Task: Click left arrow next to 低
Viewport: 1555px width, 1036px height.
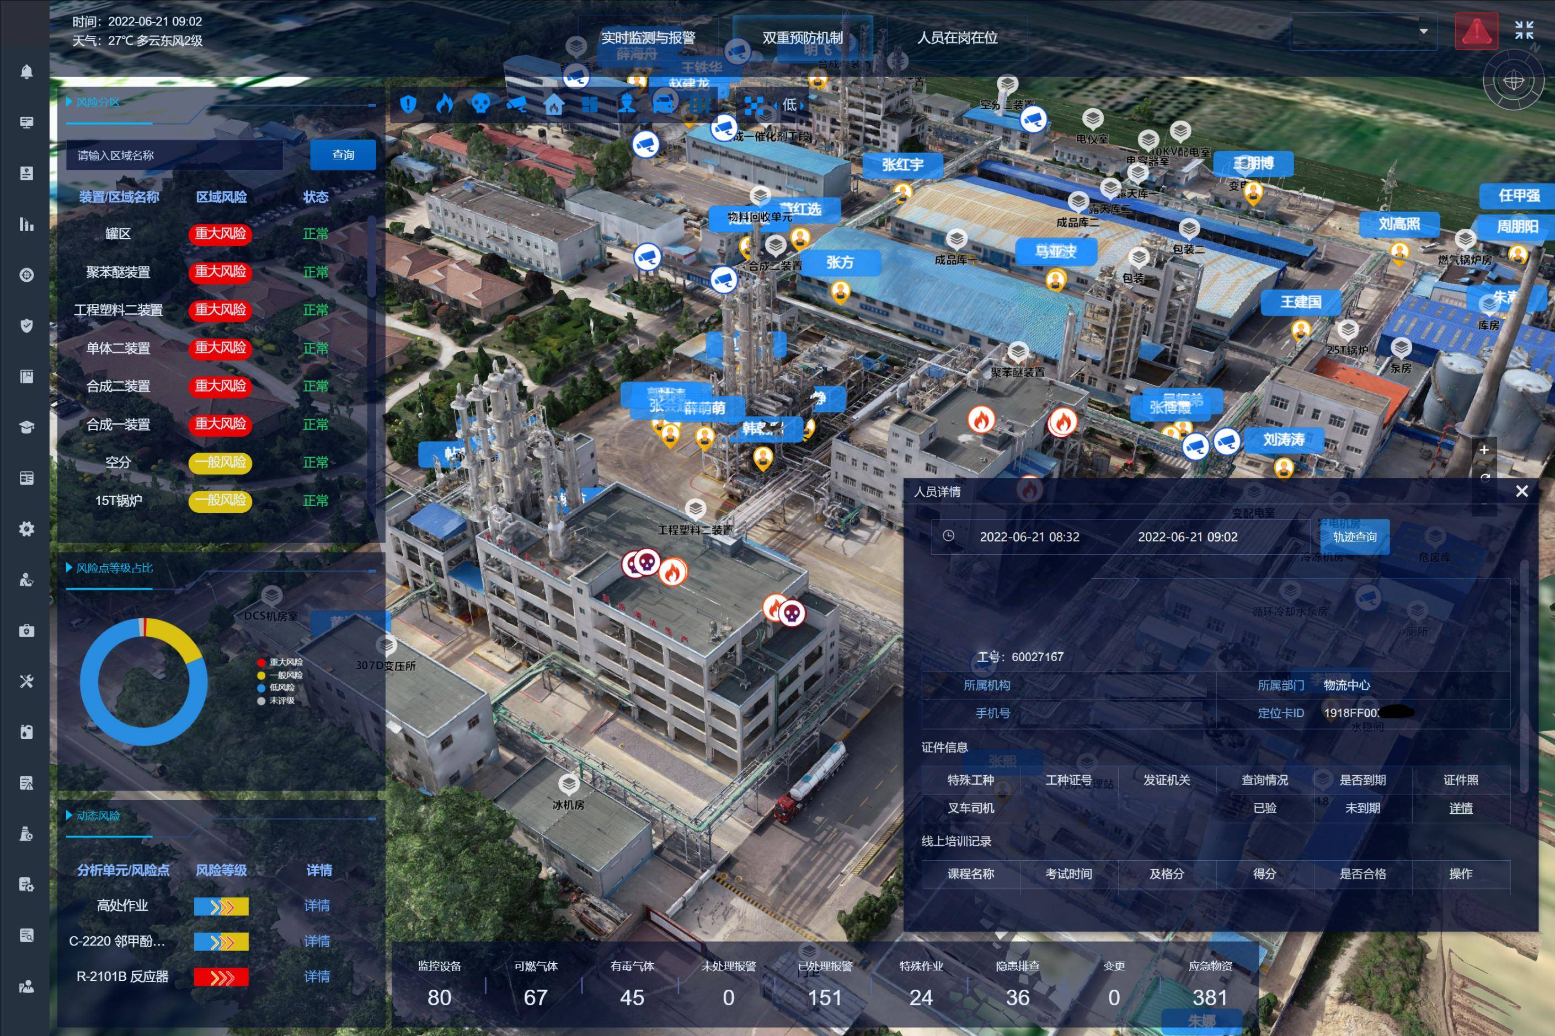Action: [x=776, y=105]
